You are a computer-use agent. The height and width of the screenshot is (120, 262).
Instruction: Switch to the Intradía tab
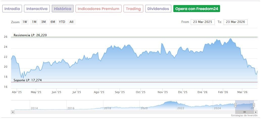(12, 9)
